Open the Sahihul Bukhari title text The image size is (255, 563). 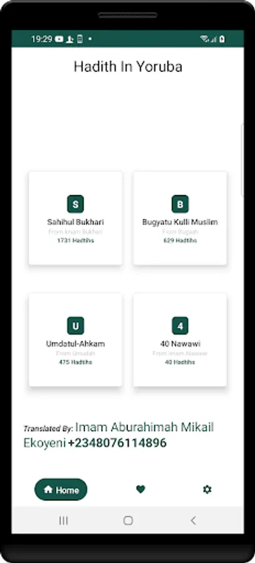click(76, 222)
